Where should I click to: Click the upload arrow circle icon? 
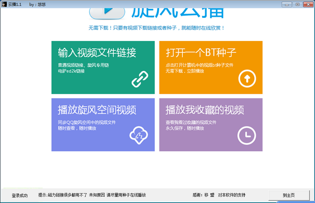coord(247,79)
